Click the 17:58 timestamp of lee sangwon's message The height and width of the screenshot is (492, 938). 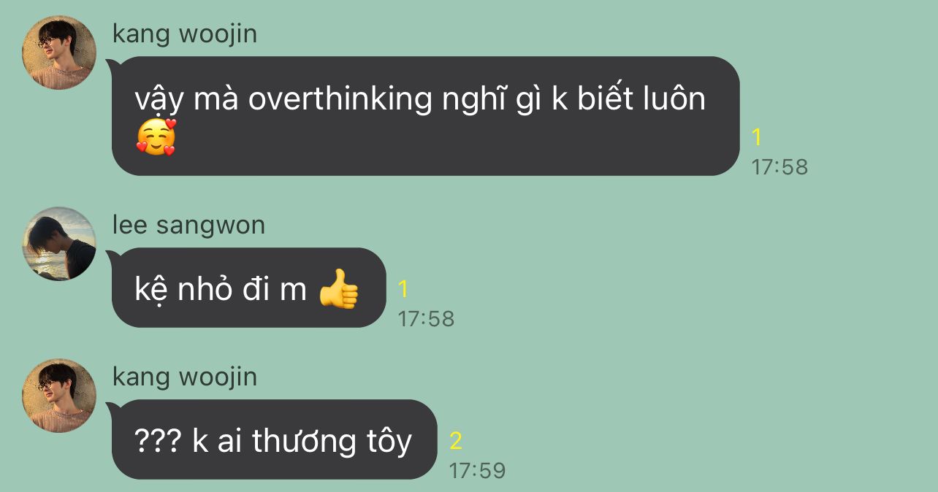pyautogui.click(x=426, y=318)
